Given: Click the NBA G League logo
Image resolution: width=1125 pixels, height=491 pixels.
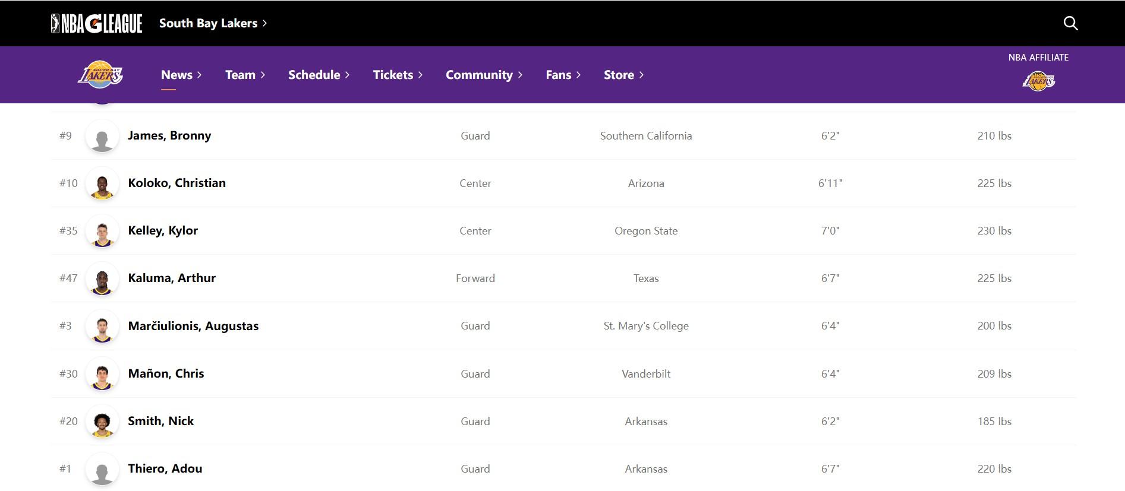Looking at the screenshot, I should [x=96, y=23].
